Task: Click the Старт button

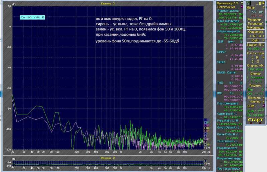Action: tap(255, 120)
